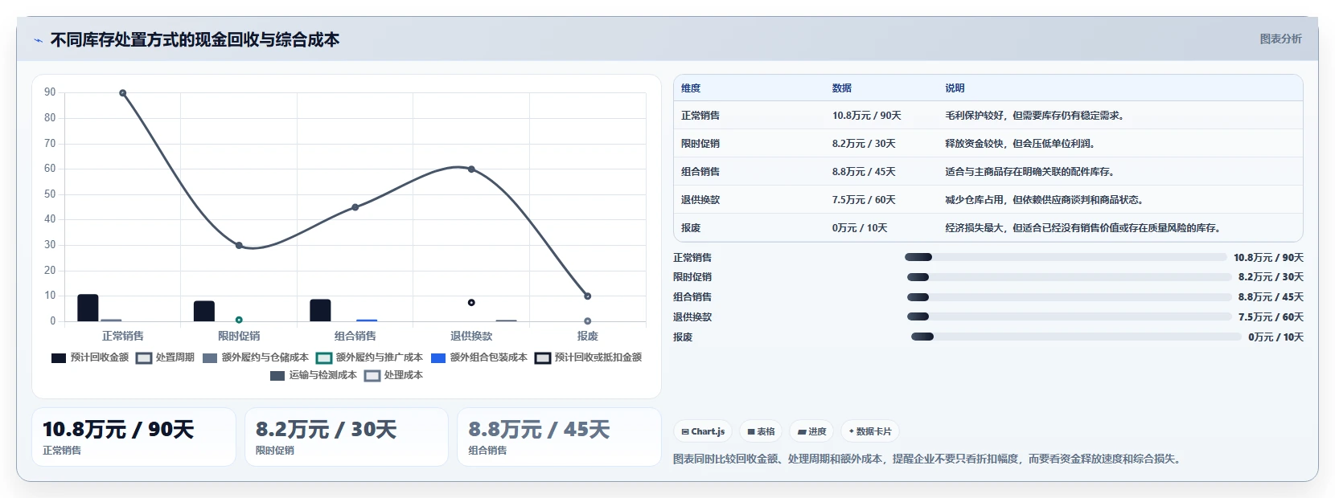Select table cell 0万元 / 10天
The height and width of the screenshot is (498, 1335).
click(x=860, y=228)
